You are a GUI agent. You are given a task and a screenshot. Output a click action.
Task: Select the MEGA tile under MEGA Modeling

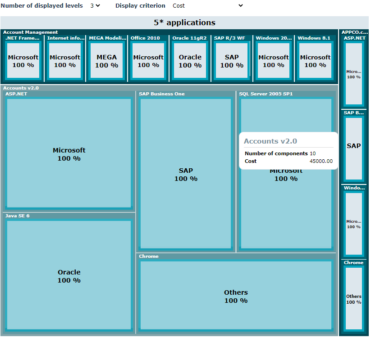tap(107, 61)
